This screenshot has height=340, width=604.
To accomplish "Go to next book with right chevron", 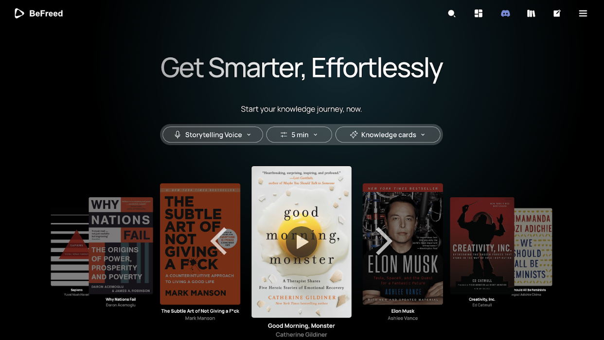I will pyautogui.click(x=384, y=241).
